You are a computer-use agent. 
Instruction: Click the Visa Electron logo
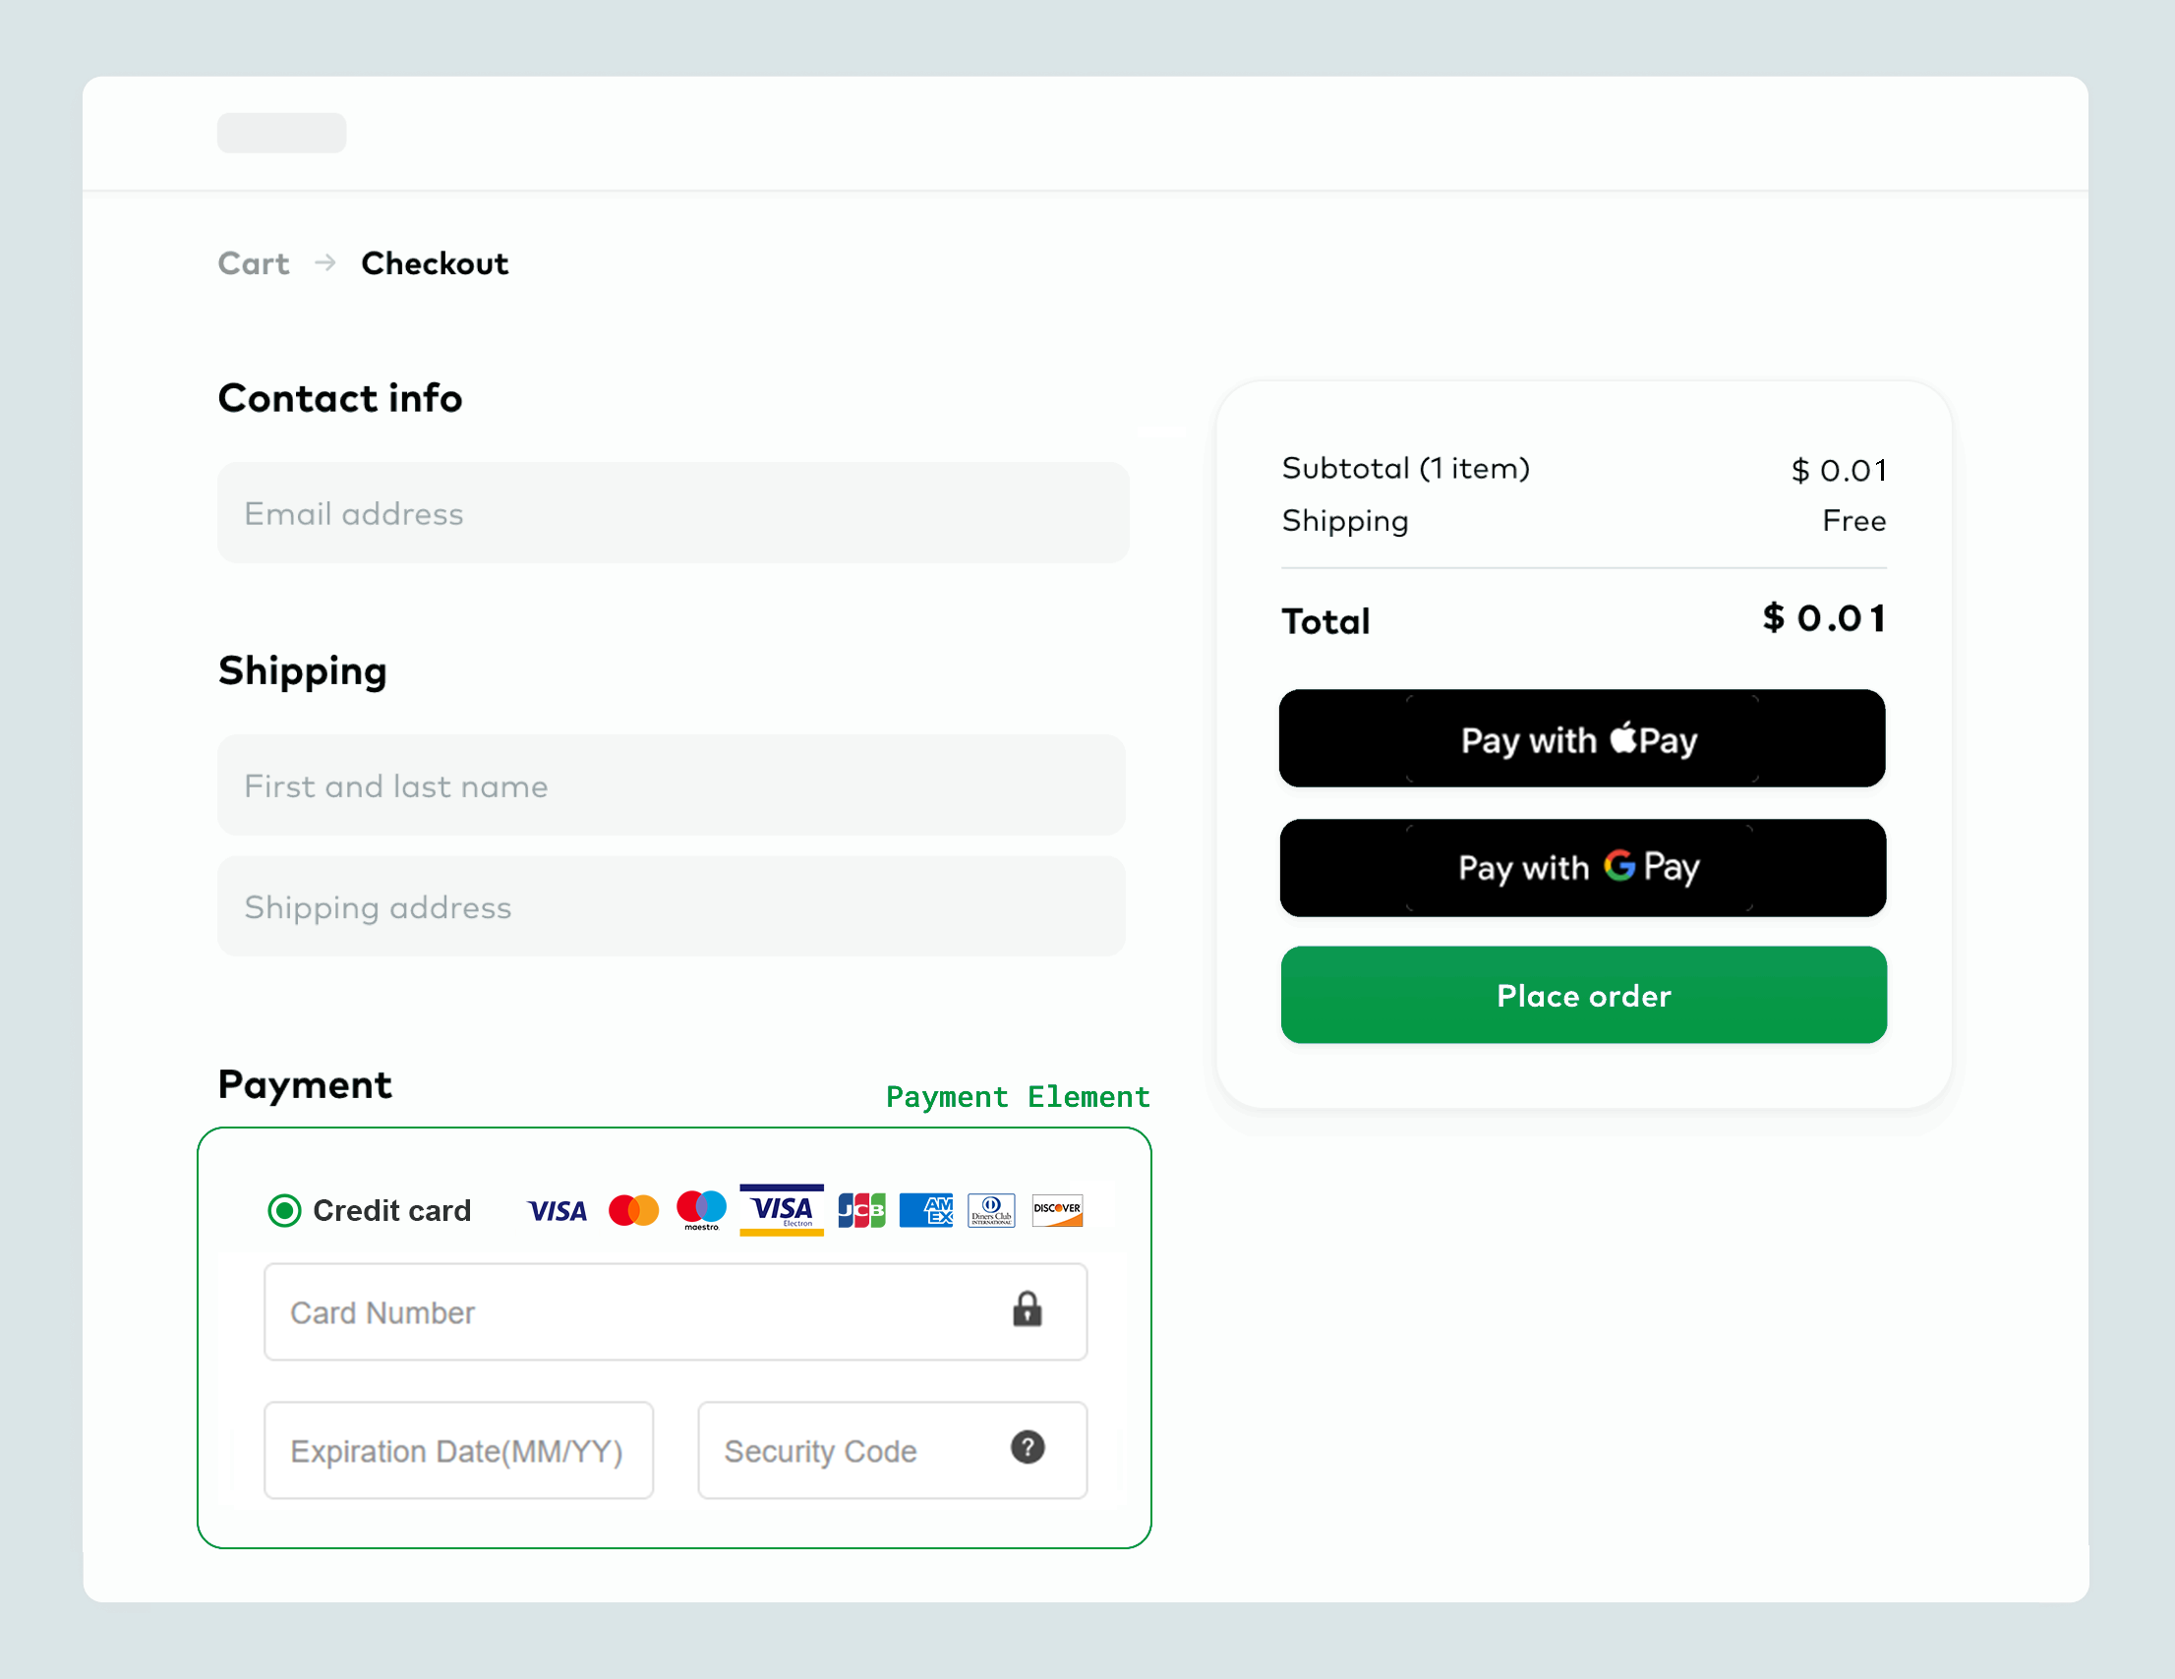coord(781,1210)
